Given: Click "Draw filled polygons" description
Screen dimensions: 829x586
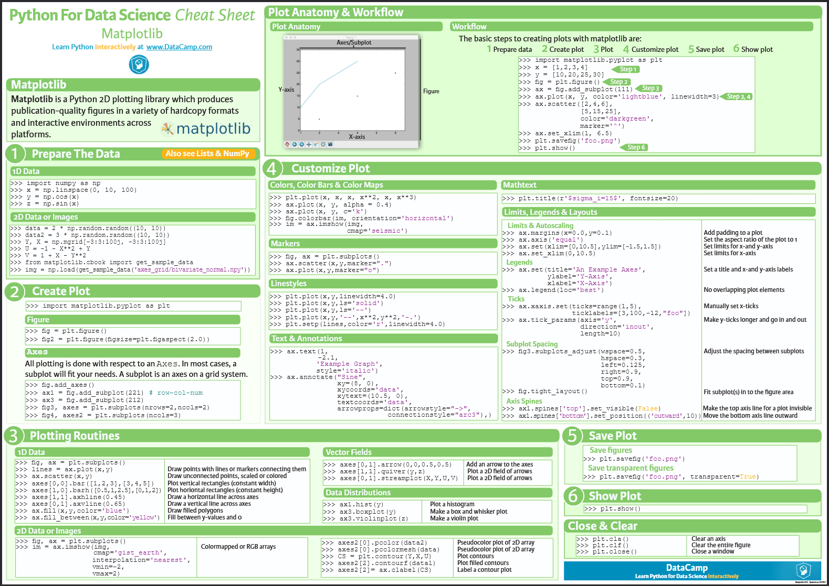Looking at the screenshot, I should pos(195,511).
